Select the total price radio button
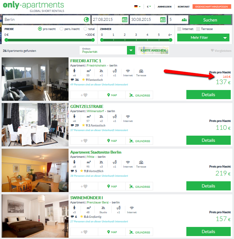Image resolution: width=234 pixels, height=239 pixels. tap(86, 29)
